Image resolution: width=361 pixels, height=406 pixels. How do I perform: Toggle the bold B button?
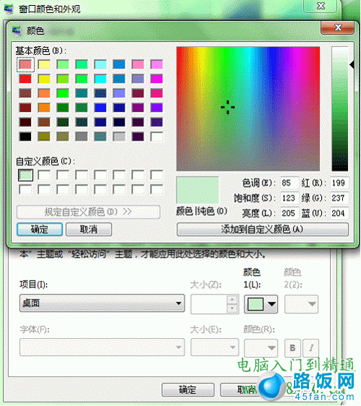(292, 347)
